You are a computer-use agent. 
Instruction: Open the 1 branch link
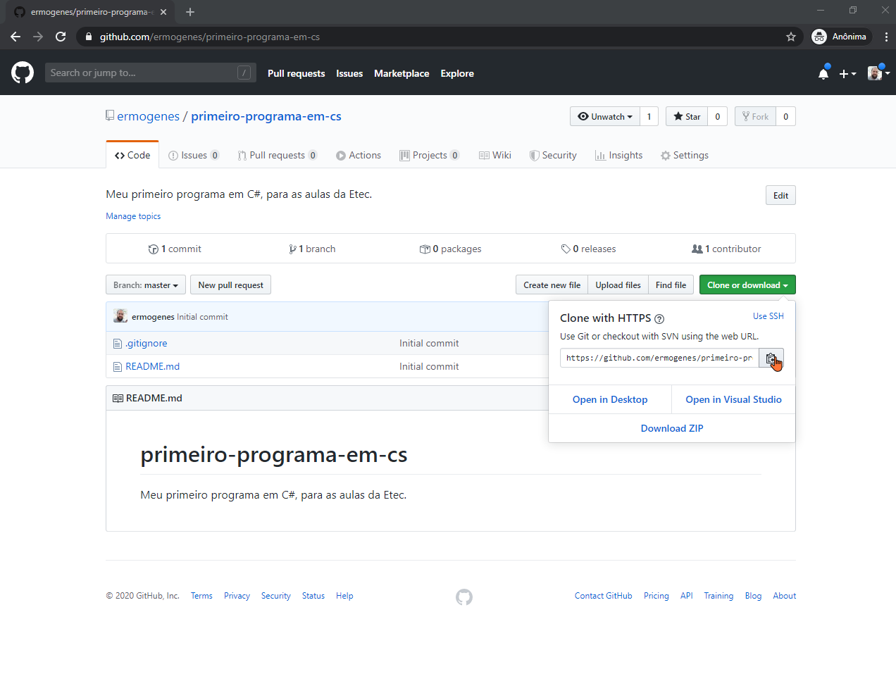click(x=312, y=249)
